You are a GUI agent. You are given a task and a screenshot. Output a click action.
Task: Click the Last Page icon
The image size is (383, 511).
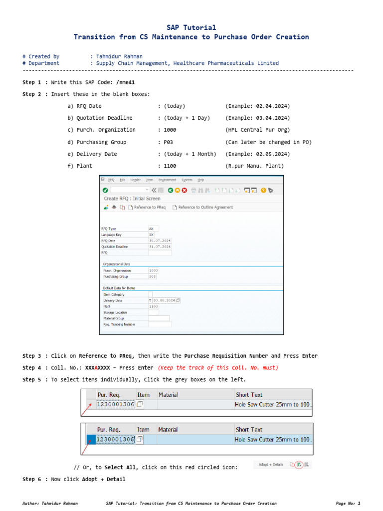pyautogui.click(x=238, y=190)
